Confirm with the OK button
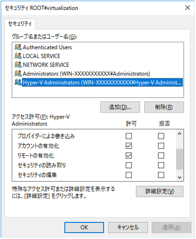Screen dimensions: 196x239 [84, 227]
